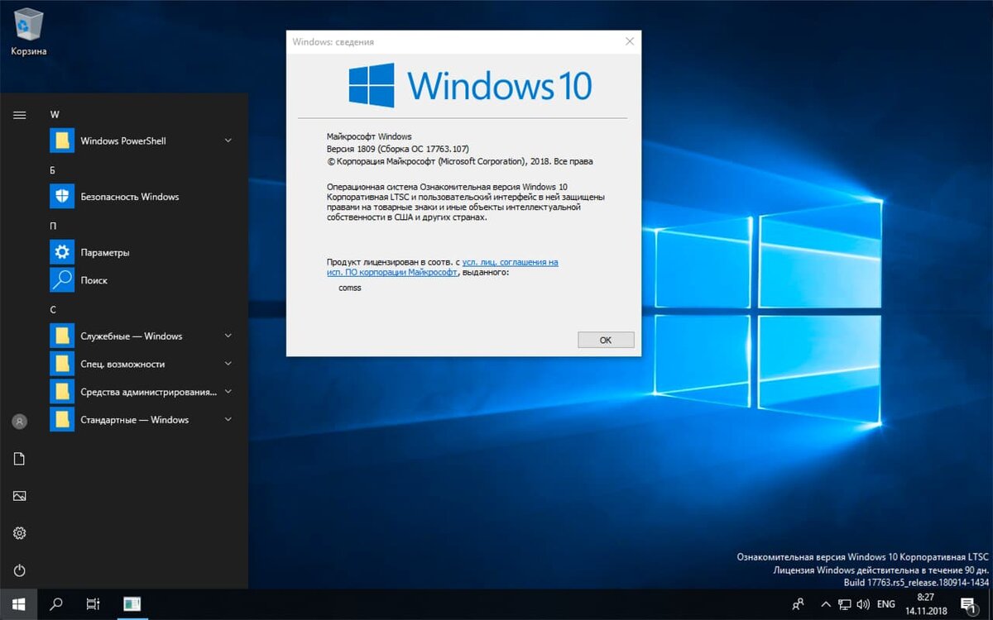Viewport: 993px width, 620px height.
Task: Open taskbar search magnifier icon
Action: tap(56, 604)
